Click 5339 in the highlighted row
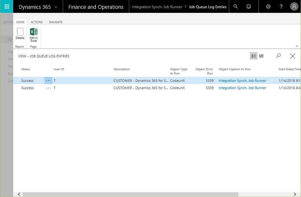 (209, 81)
